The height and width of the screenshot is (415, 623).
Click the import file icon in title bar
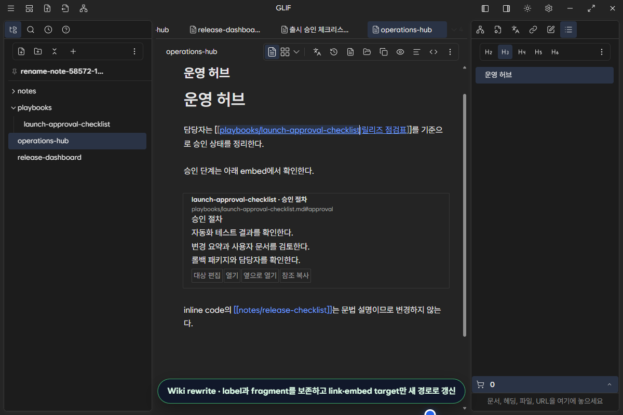click(65, 8)
